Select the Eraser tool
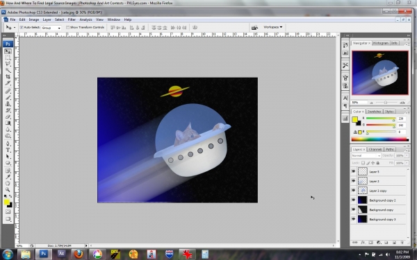The image size is (417, 260). click(x=8, y=116)
